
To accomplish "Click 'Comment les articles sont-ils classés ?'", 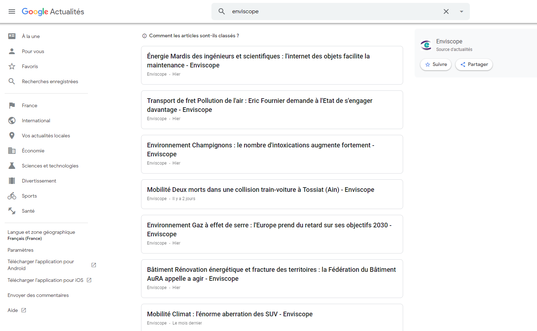I will (x=194, y=36).
